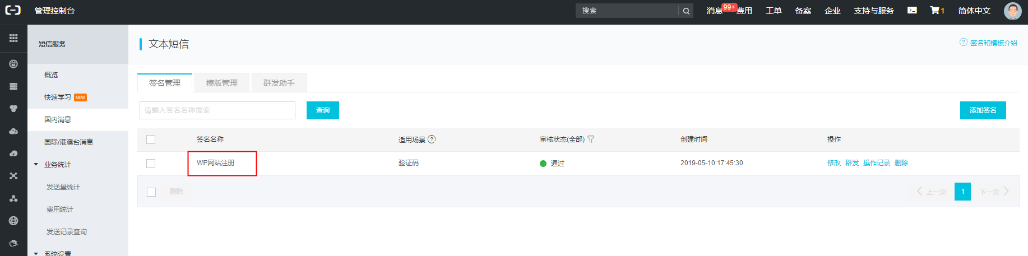Screen dimensions: 1028x256
Task: Click the globe icon in left sidebar
Action: coord(13,221)
